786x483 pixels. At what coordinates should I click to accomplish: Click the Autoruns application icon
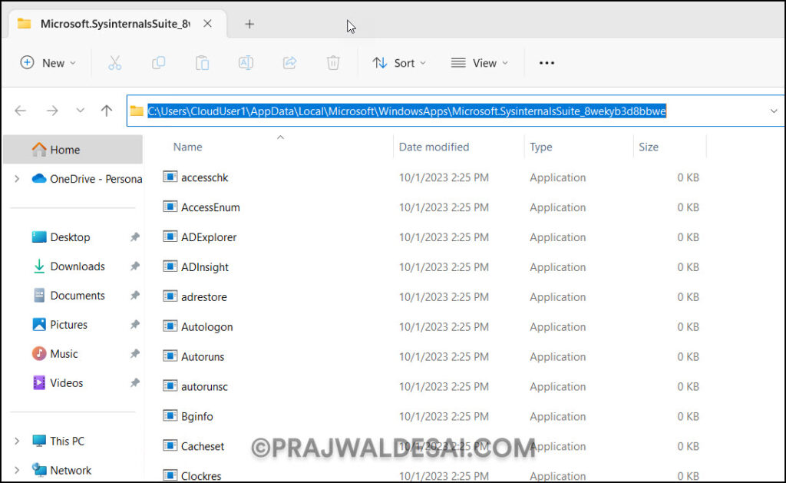pyautogui.click(x=170, y=356)
